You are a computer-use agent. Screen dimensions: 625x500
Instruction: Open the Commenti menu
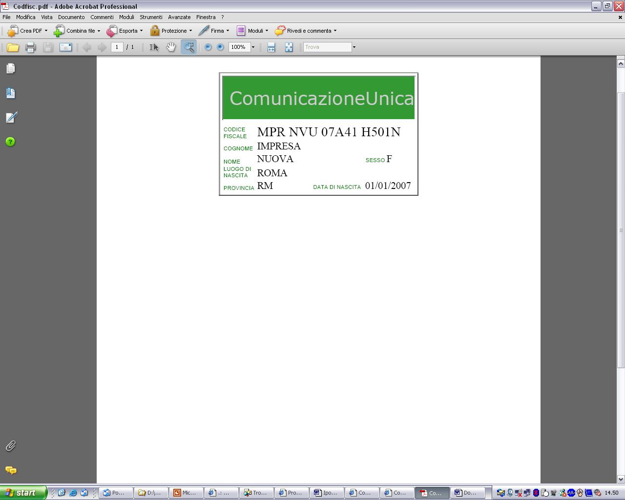pos(102,17)
